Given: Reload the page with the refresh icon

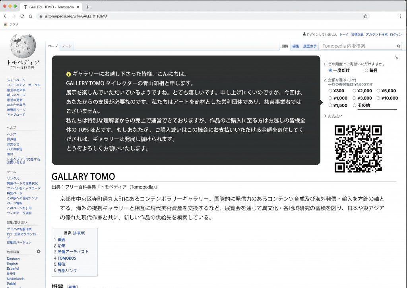Looking at the screenshot, I should point(22,16).
